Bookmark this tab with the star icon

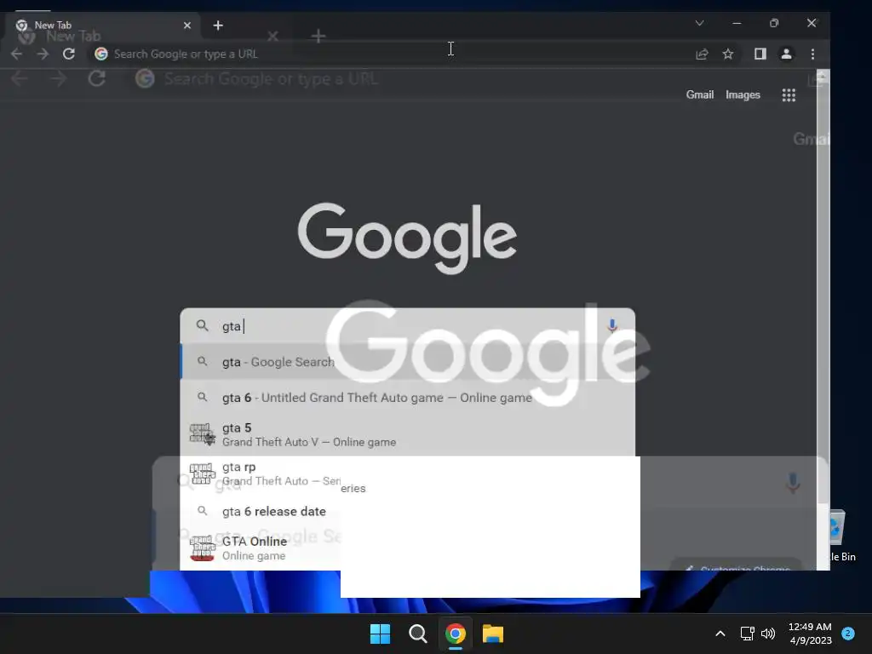click(x=728, y=54)
